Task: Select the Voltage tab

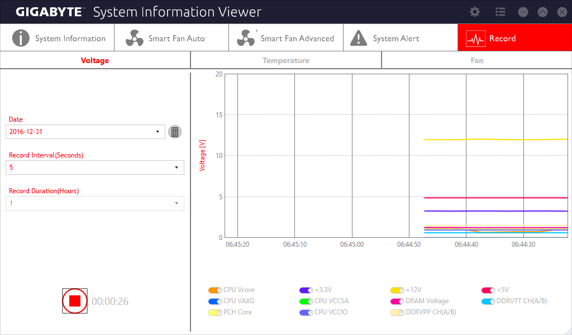Action: pyautogui.click(x=95, y=60)
